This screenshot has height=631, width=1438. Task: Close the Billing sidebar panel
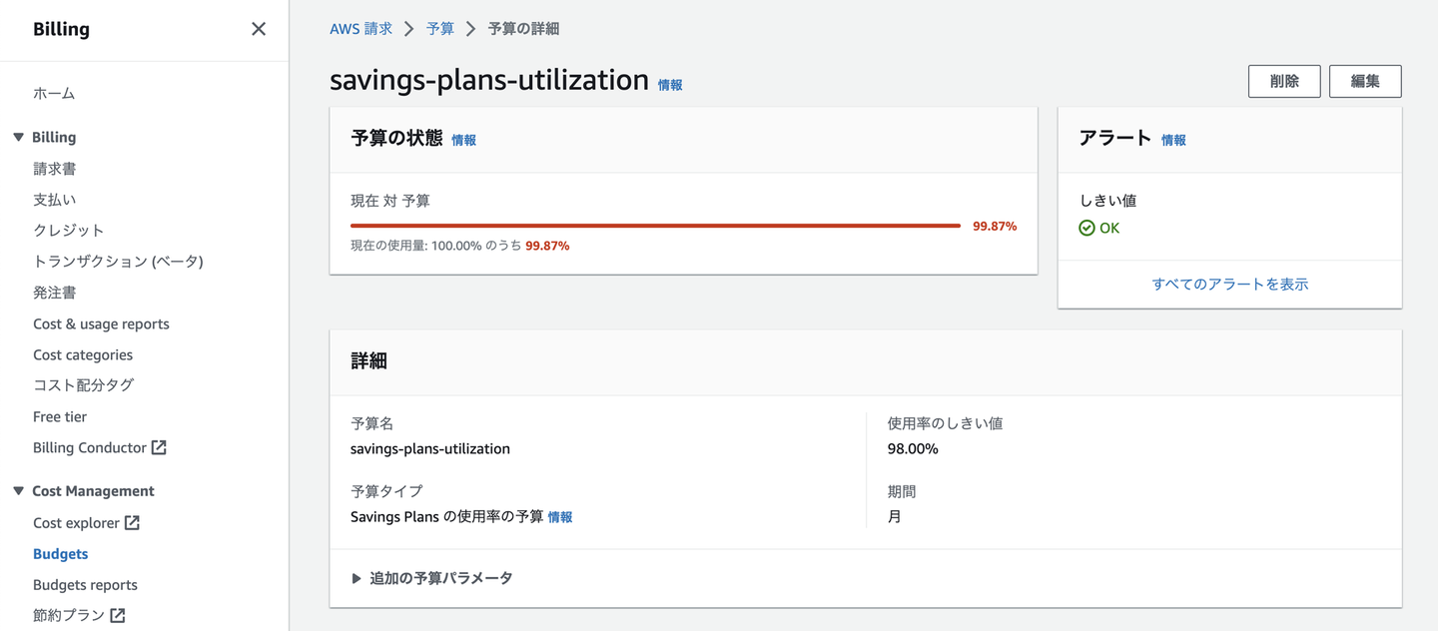(x=259, y=29)
